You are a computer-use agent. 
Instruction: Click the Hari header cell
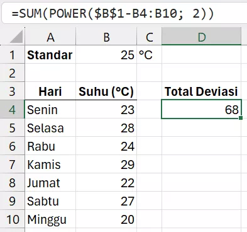[50, 91]
